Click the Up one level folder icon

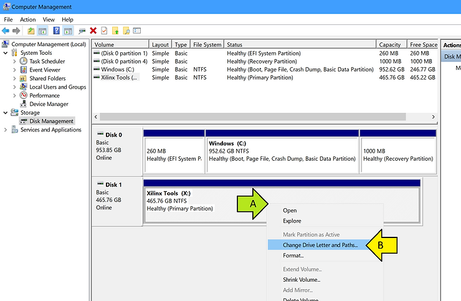pyautogui.click(x=31, y=31)
